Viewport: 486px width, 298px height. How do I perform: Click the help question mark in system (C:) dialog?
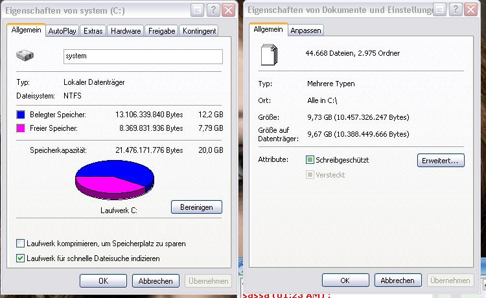click(x=213, y=10)
